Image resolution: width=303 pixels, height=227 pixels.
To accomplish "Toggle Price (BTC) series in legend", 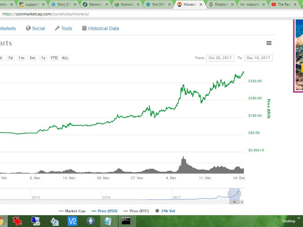I will (136, 211).
